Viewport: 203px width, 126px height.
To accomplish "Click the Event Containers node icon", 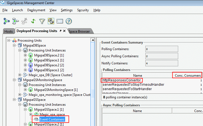I will (36, 119).
